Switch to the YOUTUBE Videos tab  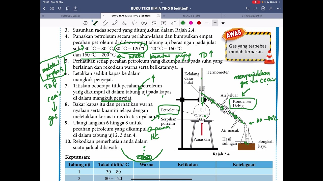(70, 16)
